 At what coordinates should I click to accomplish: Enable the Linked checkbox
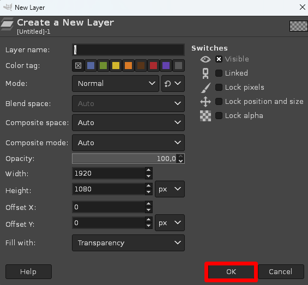tap(219, 73)
